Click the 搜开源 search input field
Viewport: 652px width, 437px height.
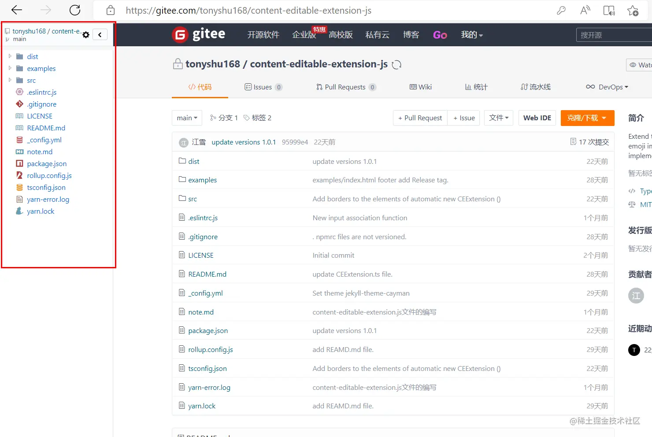617,34
